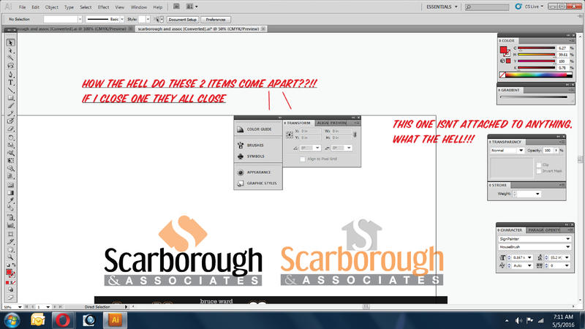Pick a color from the CMYK spectrum bar
The width and height of the screenshot is (585, 329).
pyautogui.click(x=539, y=75)
